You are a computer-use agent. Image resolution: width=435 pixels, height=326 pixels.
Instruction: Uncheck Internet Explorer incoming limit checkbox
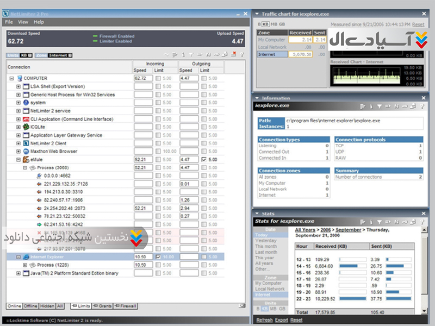tap(158, 256)
